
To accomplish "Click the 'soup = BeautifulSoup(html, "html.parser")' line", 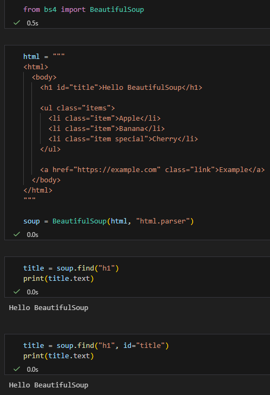I will [x=109, y=221].
